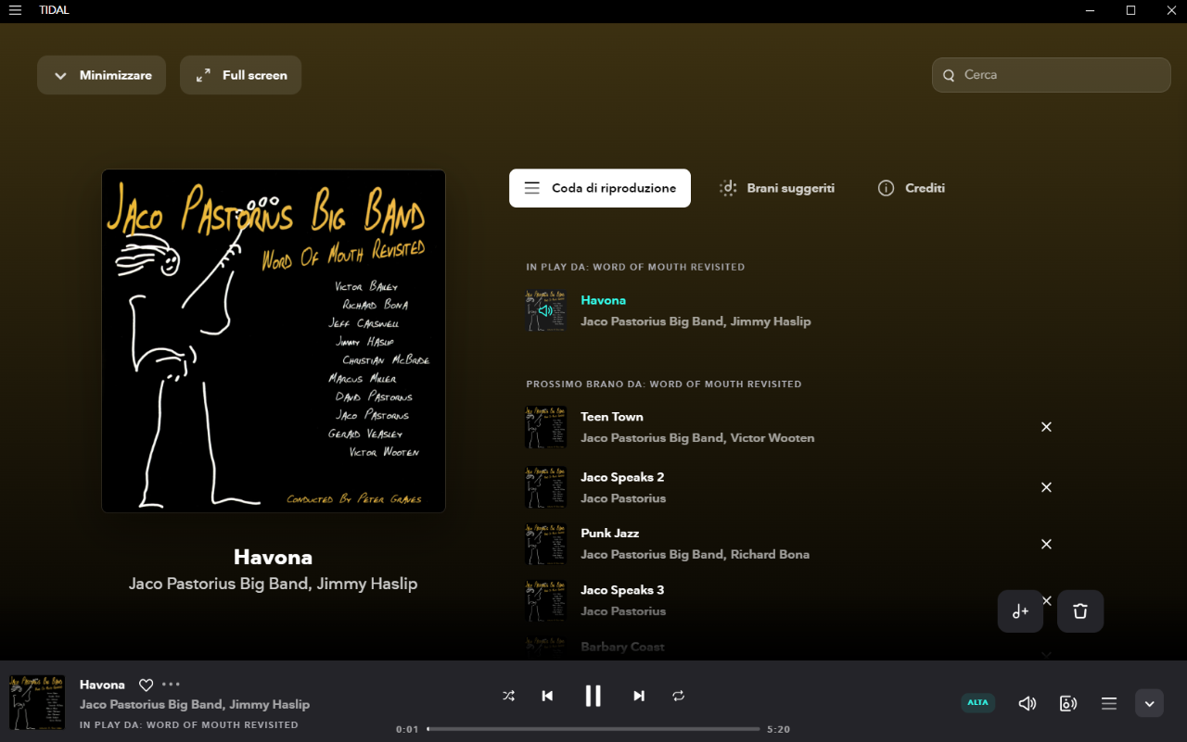The width and height of the screenshot is (1187, 742).
Task: Click the Punk Jazz album thumbnail in queue
Action: [546, 544]
